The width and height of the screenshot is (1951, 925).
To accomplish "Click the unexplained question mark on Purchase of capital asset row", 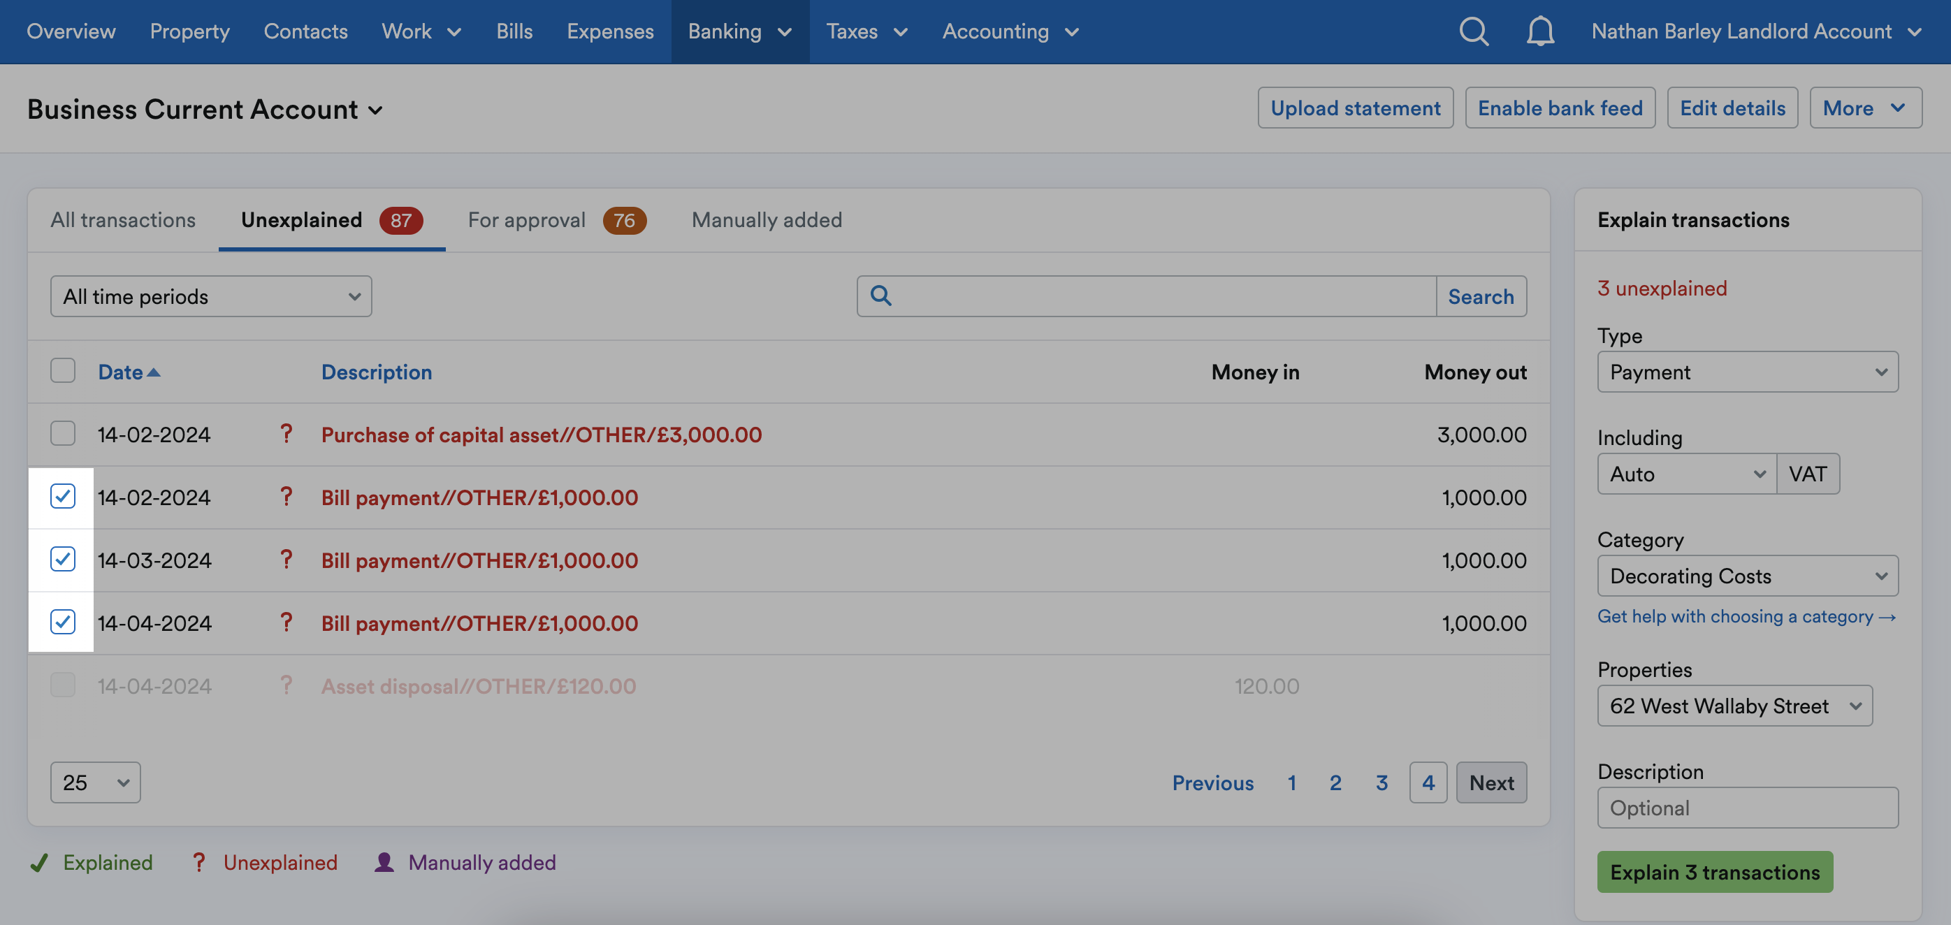I will click(x=287, y=434).
